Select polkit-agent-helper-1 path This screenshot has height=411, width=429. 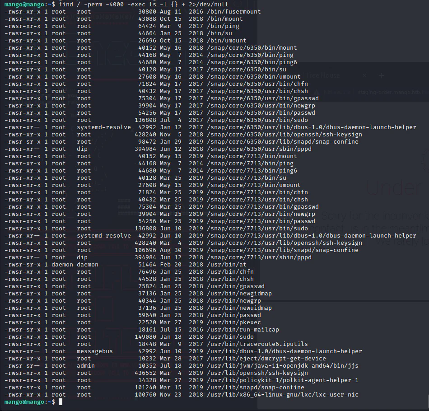283,380
